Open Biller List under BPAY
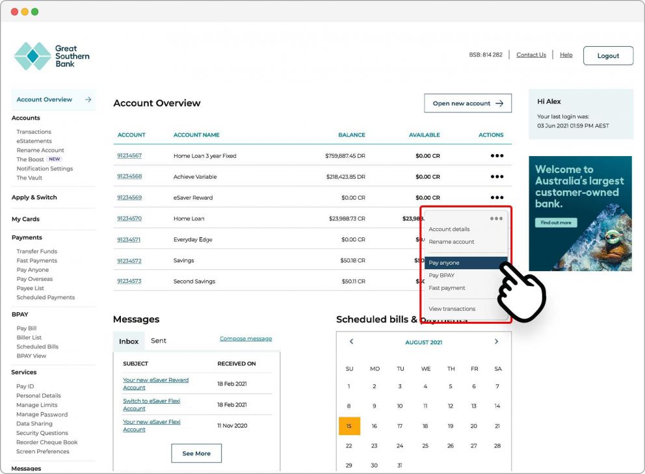Image resolution: width=645 pixels, height=474 pixels. 29,337
